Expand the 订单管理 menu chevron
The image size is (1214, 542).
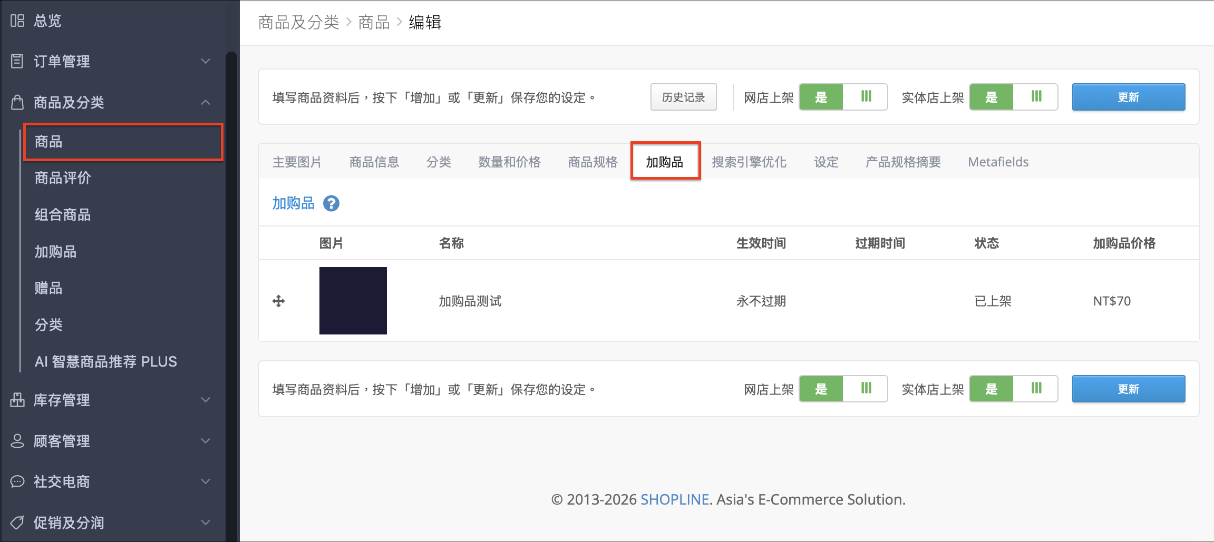(206, 61)
